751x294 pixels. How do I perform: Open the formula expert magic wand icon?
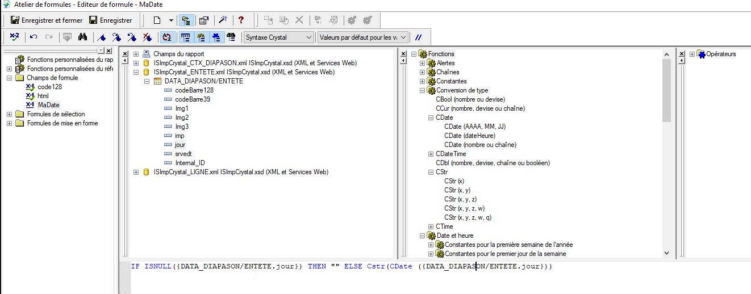click(x=223, y=20)
